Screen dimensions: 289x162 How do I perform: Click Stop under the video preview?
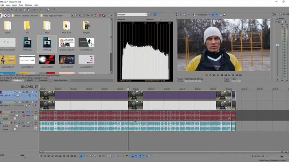pyautogui.click(x=226, y=75)
